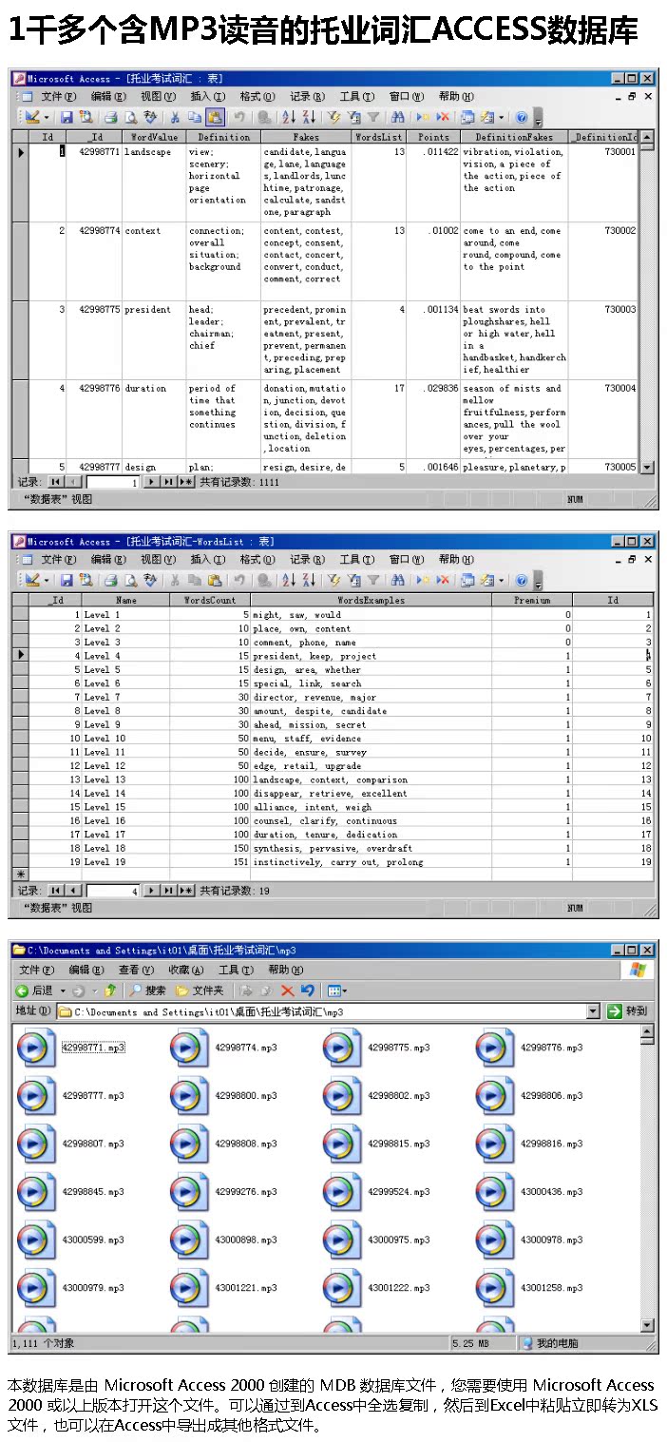Run spelling check in 托业考试词汇 table window
Screen dimensions: 667x1442
149,117
